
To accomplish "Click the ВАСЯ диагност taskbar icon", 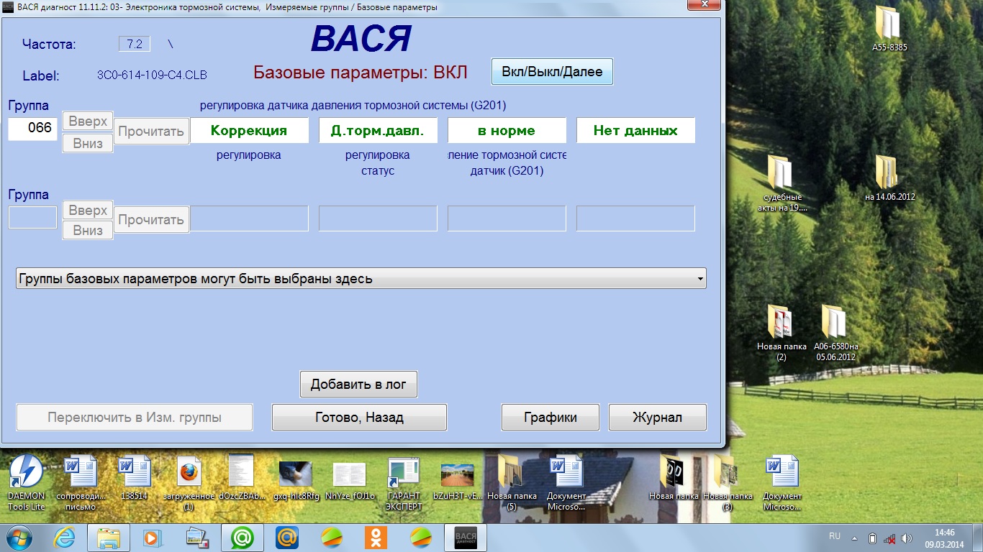I will point(465,537).
